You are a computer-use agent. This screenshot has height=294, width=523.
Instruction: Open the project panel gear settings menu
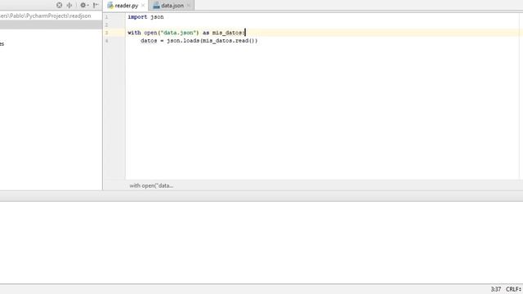pyautogui.click(x=83, y=5)
